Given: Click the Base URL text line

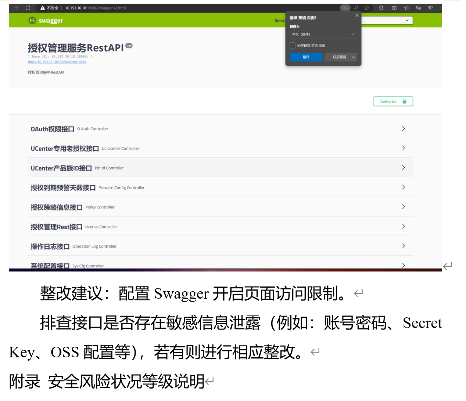Looking at the screenshot, I should [60, 56].
